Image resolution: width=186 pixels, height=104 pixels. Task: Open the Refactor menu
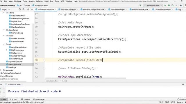[40, 1]
